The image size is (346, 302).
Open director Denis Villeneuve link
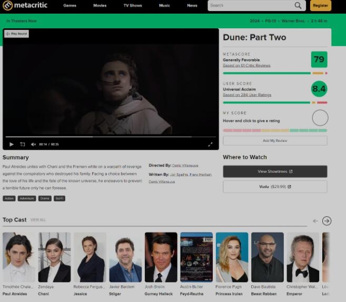pyautogui.click(x=185, y=165)
